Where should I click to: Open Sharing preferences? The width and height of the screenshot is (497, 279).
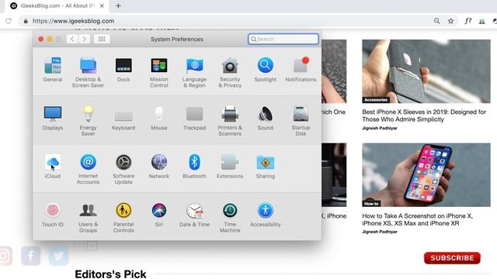coord(266,167)
